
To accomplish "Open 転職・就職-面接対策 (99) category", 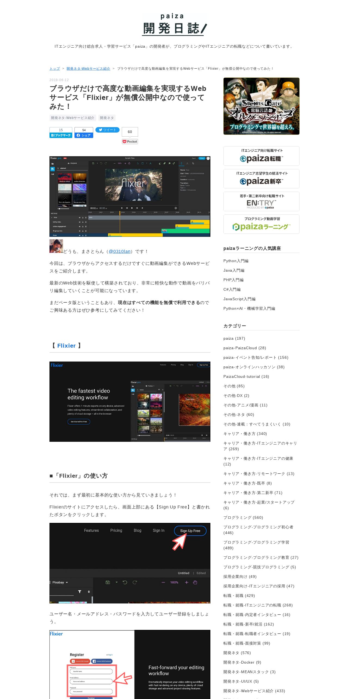I will tap(247, 643).
